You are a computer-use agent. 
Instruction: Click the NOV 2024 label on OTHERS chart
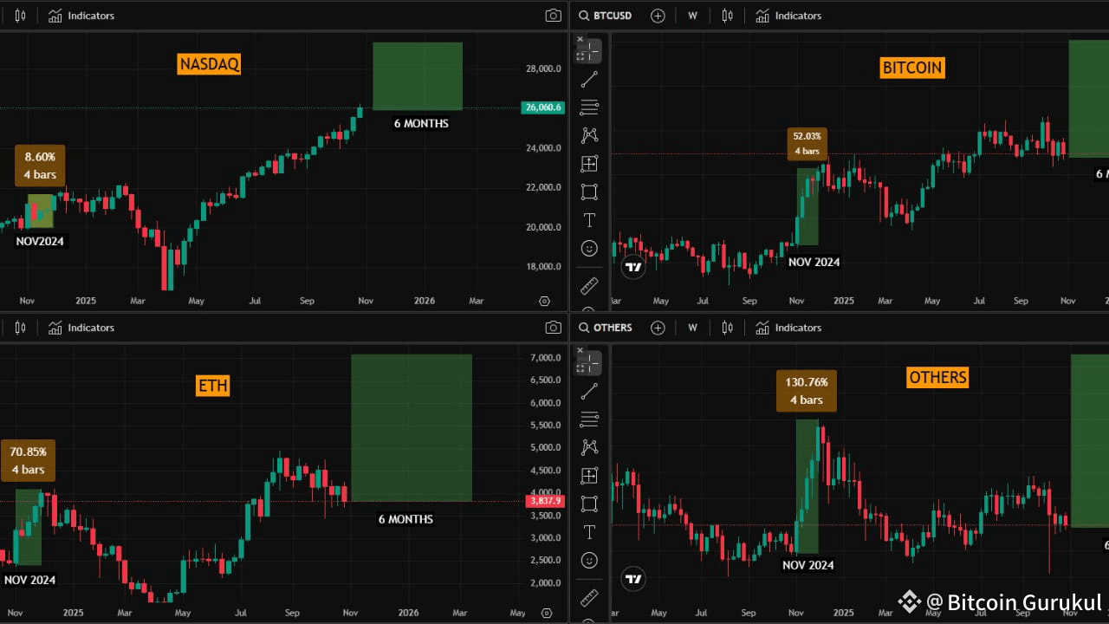click(808, 565)
